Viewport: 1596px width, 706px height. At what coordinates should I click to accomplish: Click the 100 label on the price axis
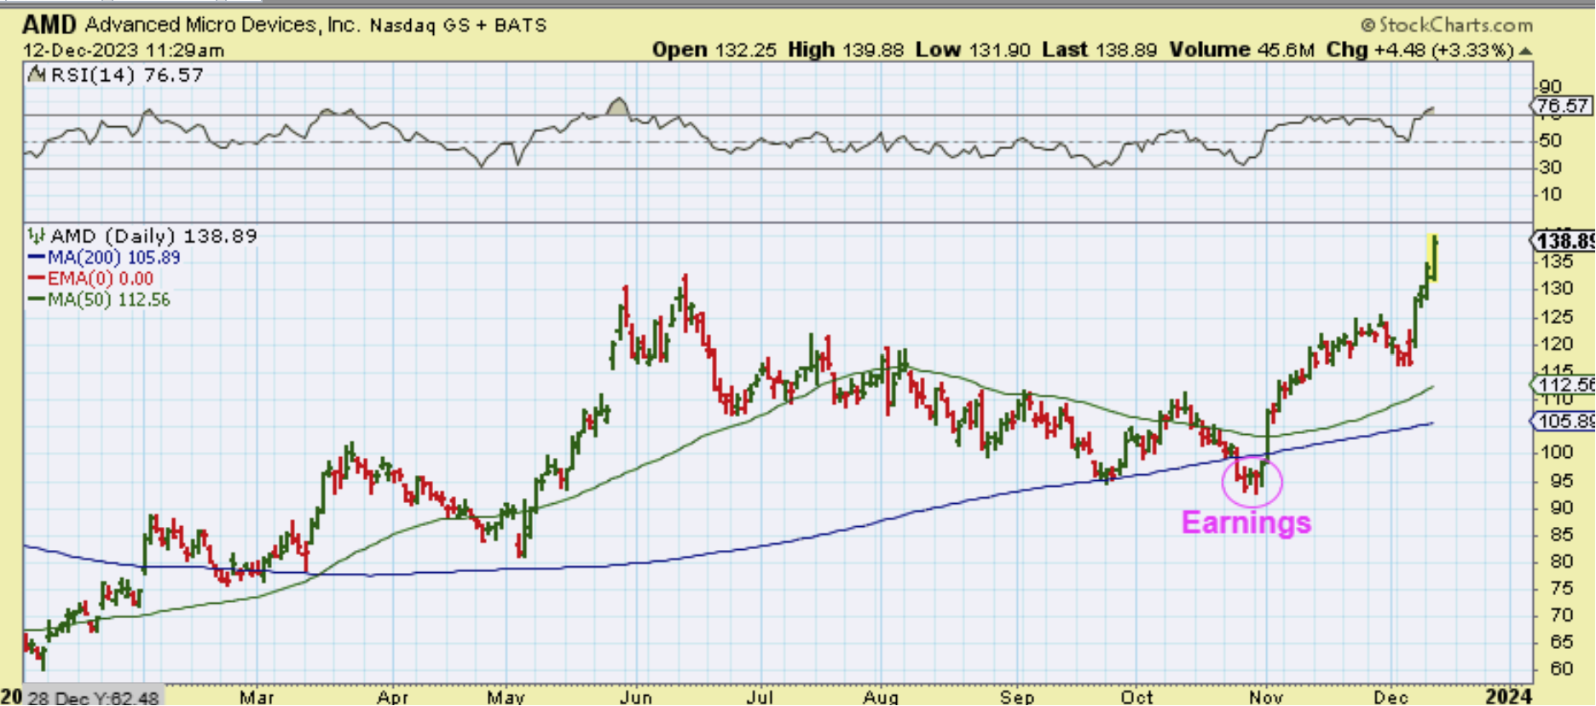(x=1556, y=453)
